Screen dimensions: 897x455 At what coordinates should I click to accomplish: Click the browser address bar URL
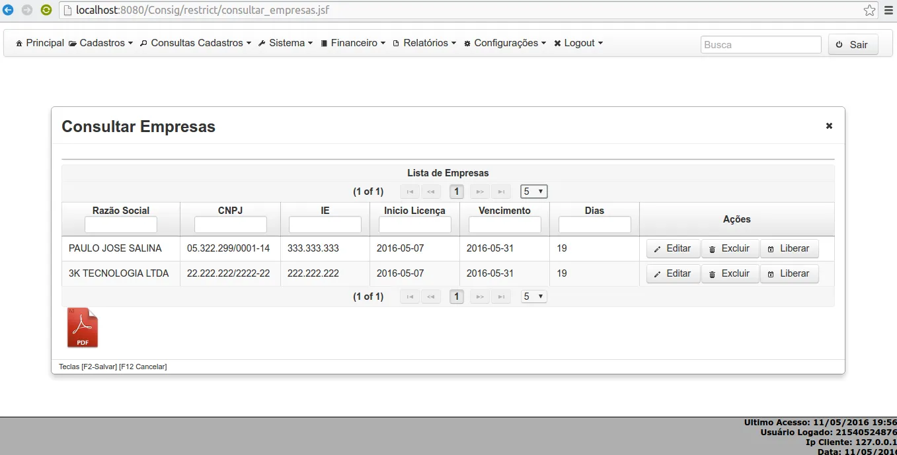(x=202, y=11)
